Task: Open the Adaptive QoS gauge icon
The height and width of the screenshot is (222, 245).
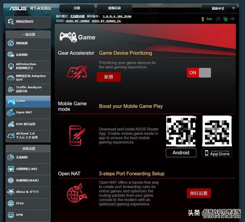Action: pos(11,78)
